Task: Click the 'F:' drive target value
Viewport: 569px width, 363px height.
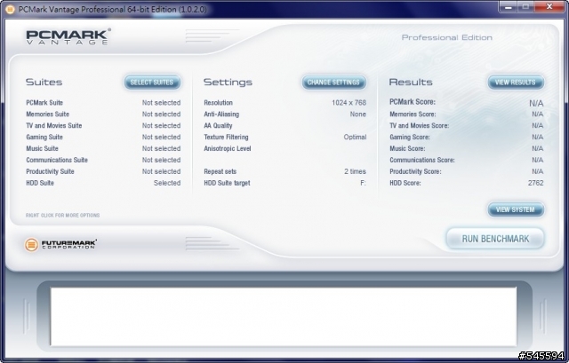Action: point(363,183)
